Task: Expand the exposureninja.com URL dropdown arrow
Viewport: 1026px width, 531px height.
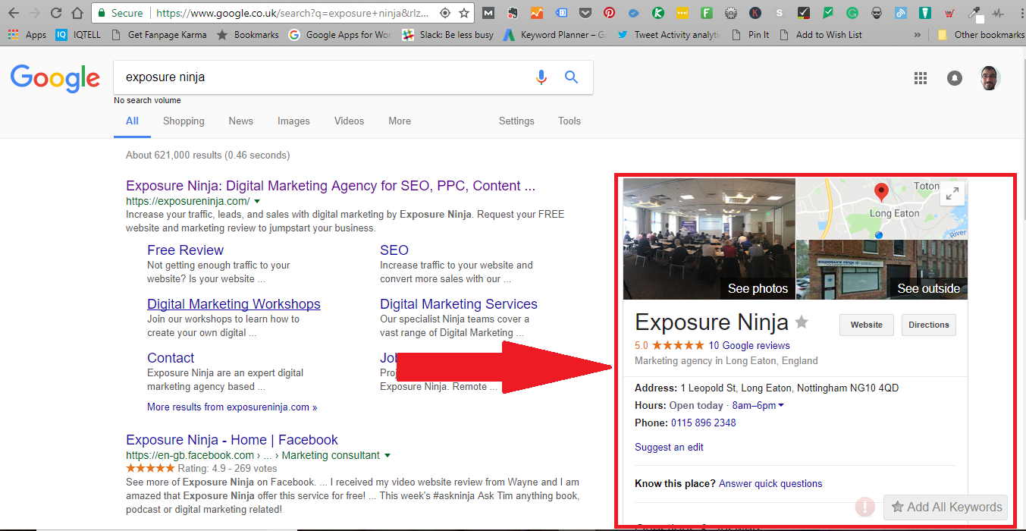Action: click(x=257, y=201)
